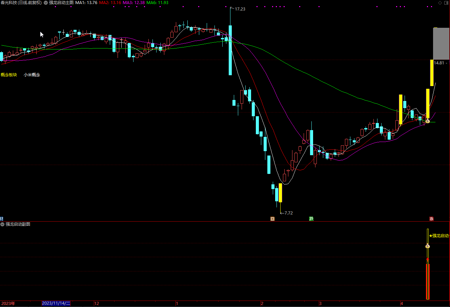Screen dimensions: 450x307
Task: Click the magenta MA3: 12.38 label
Action: (x=134, y=3)
